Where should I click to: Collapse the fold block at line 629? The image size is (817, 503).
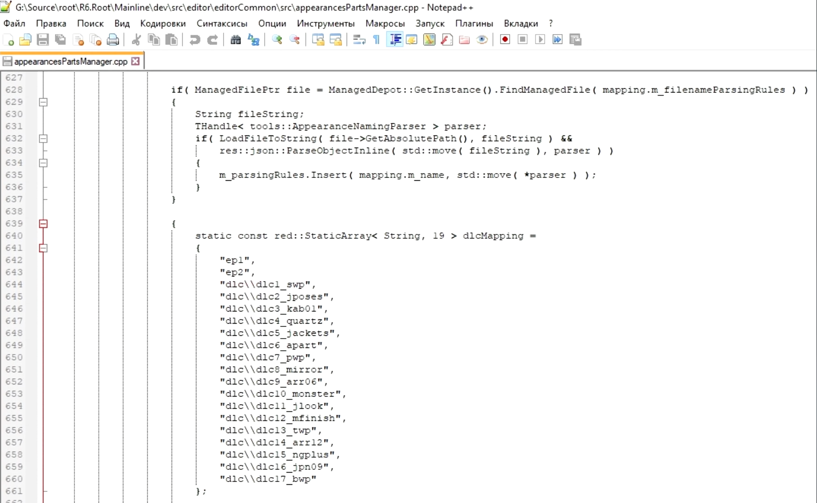[43, 102]
